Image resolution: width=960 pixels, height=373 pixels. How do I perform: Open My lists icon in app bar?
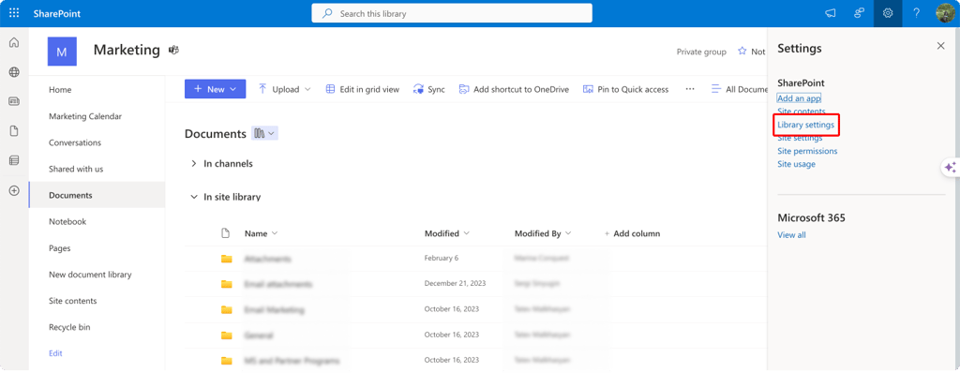(x=13, y=160)
